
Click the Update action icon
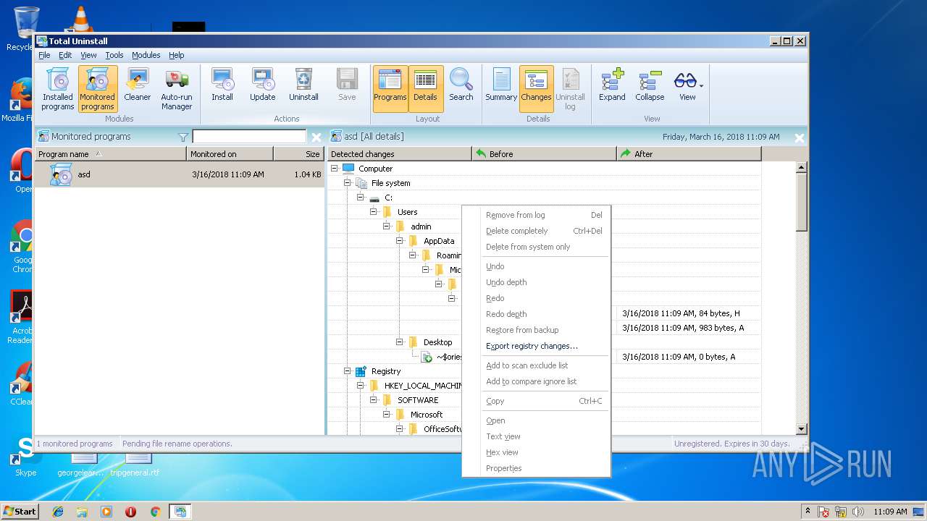tap(262, 85)
